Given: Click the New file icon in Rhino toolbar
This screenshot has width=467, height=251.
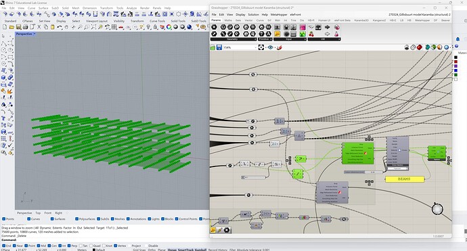Looking at the screenshot, I should 5,27.
